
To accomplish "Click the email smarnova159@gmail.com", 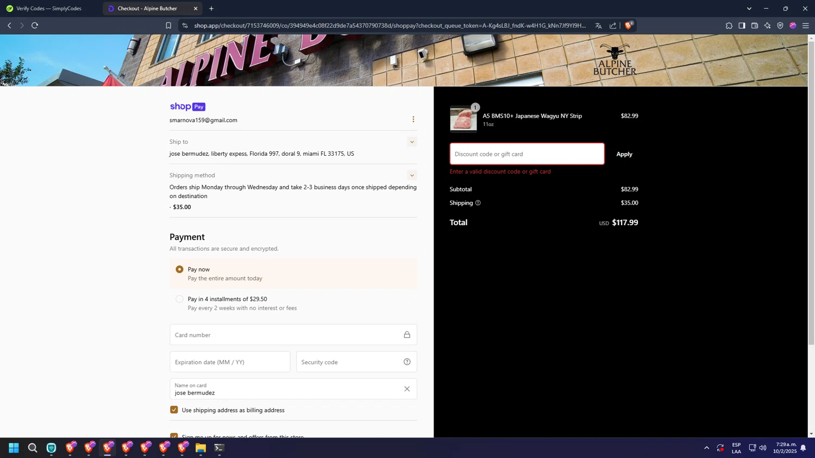I will [203, 120].
